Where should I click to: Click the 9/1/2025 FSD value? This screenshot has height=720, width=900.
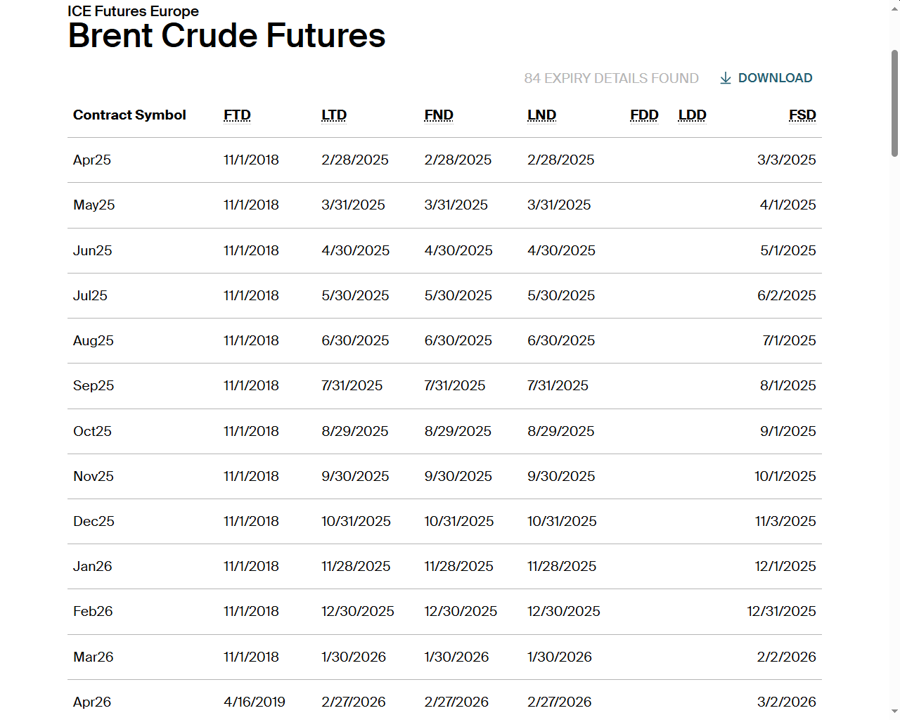point(787,431)
